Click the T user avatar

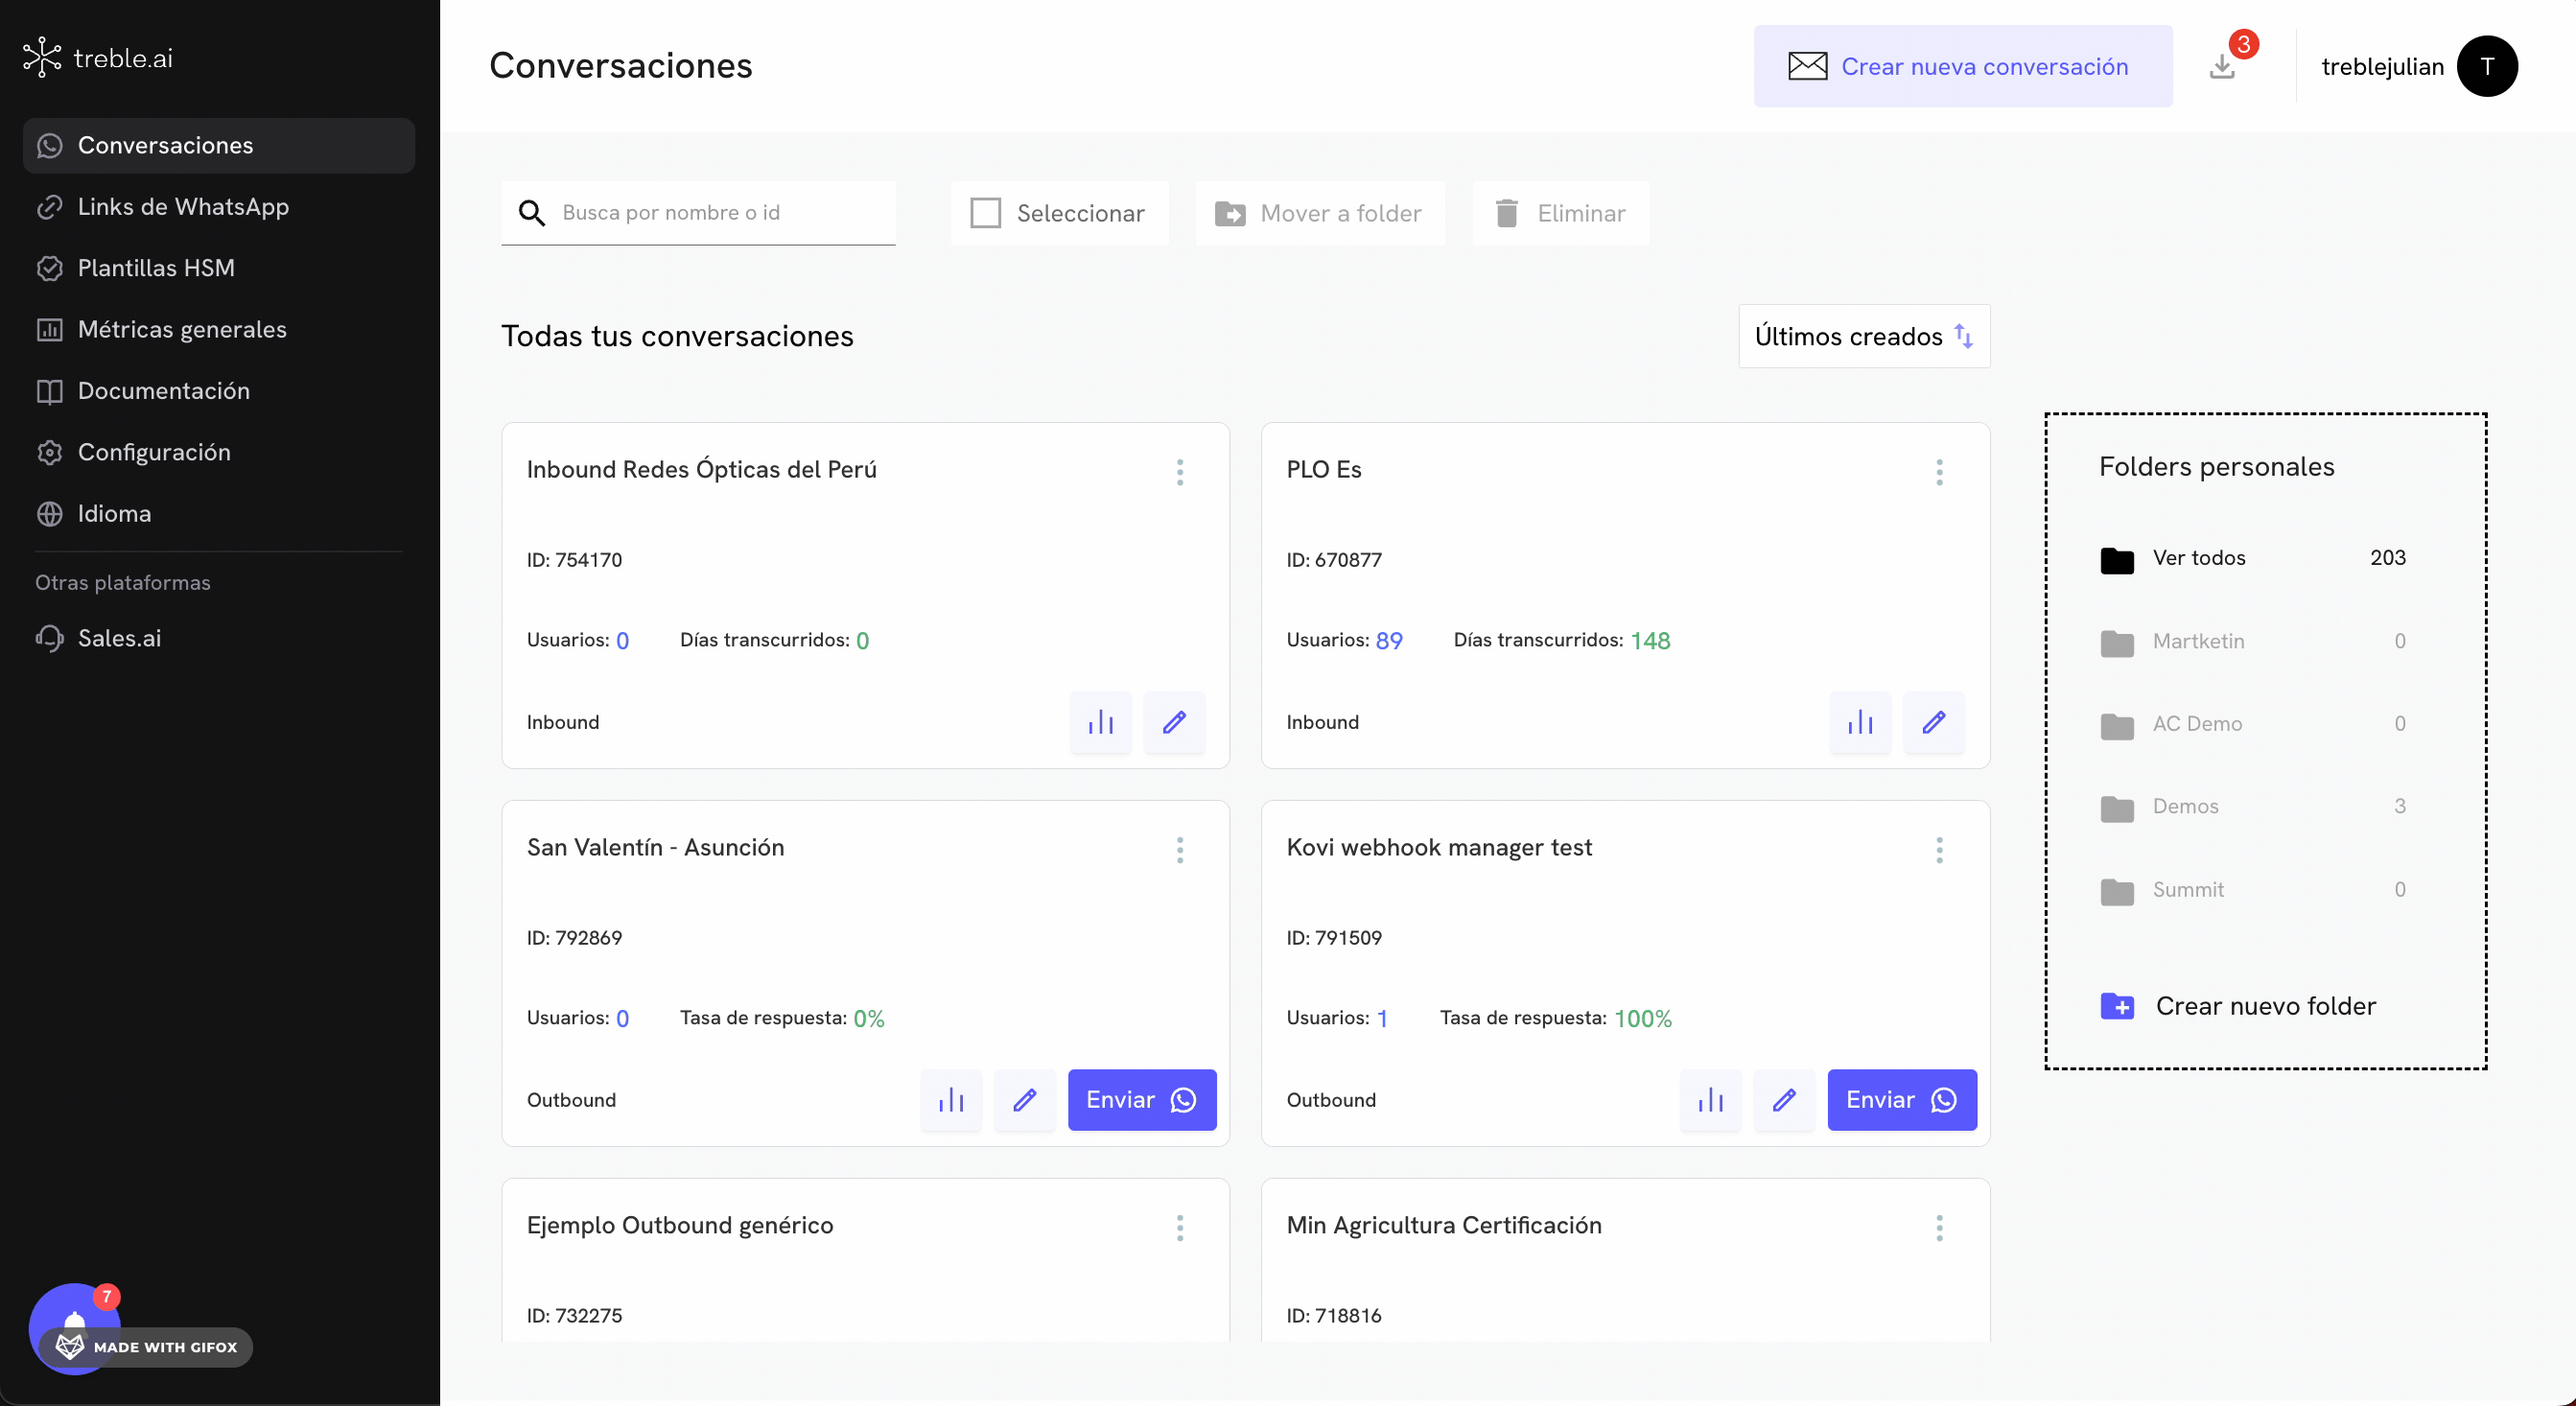point(2486,66)
